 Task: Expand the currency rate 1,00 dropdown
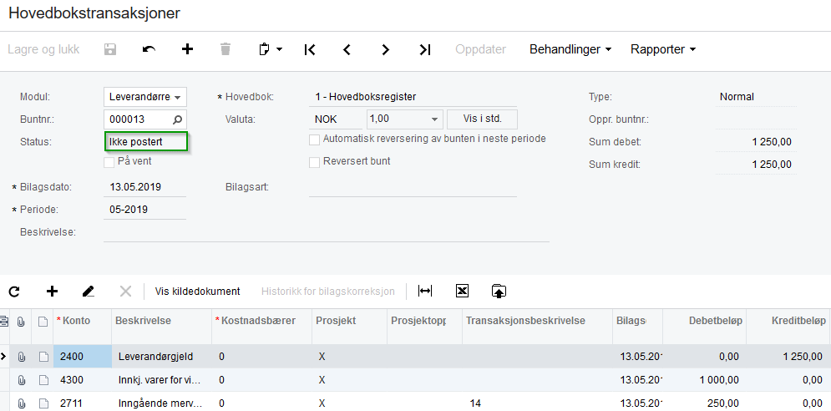(x=434, y=119)
